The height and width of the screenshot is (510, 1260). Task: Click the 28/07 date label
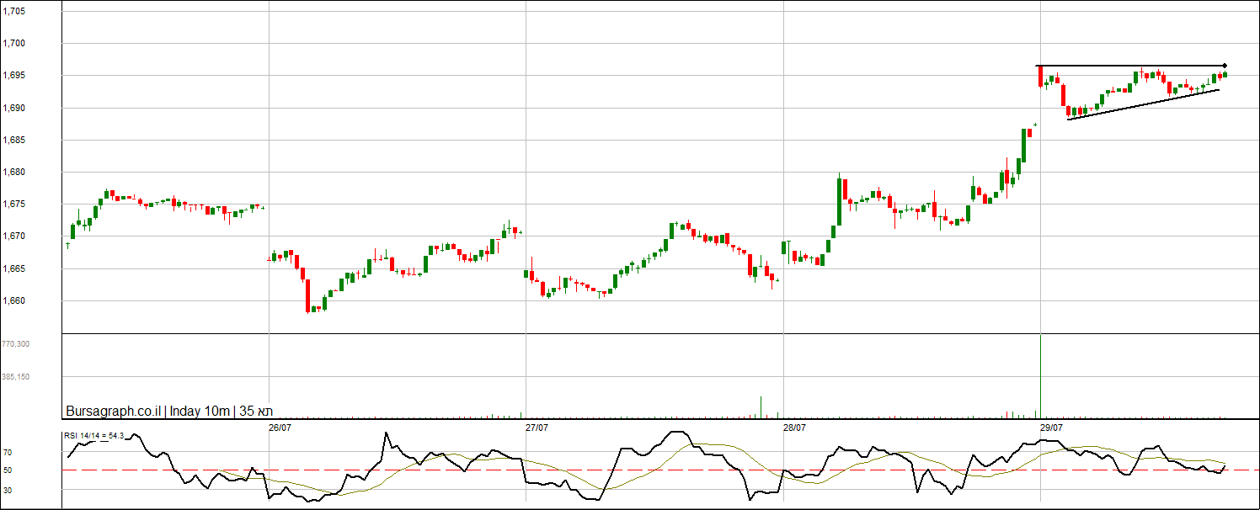coord(794,428)
